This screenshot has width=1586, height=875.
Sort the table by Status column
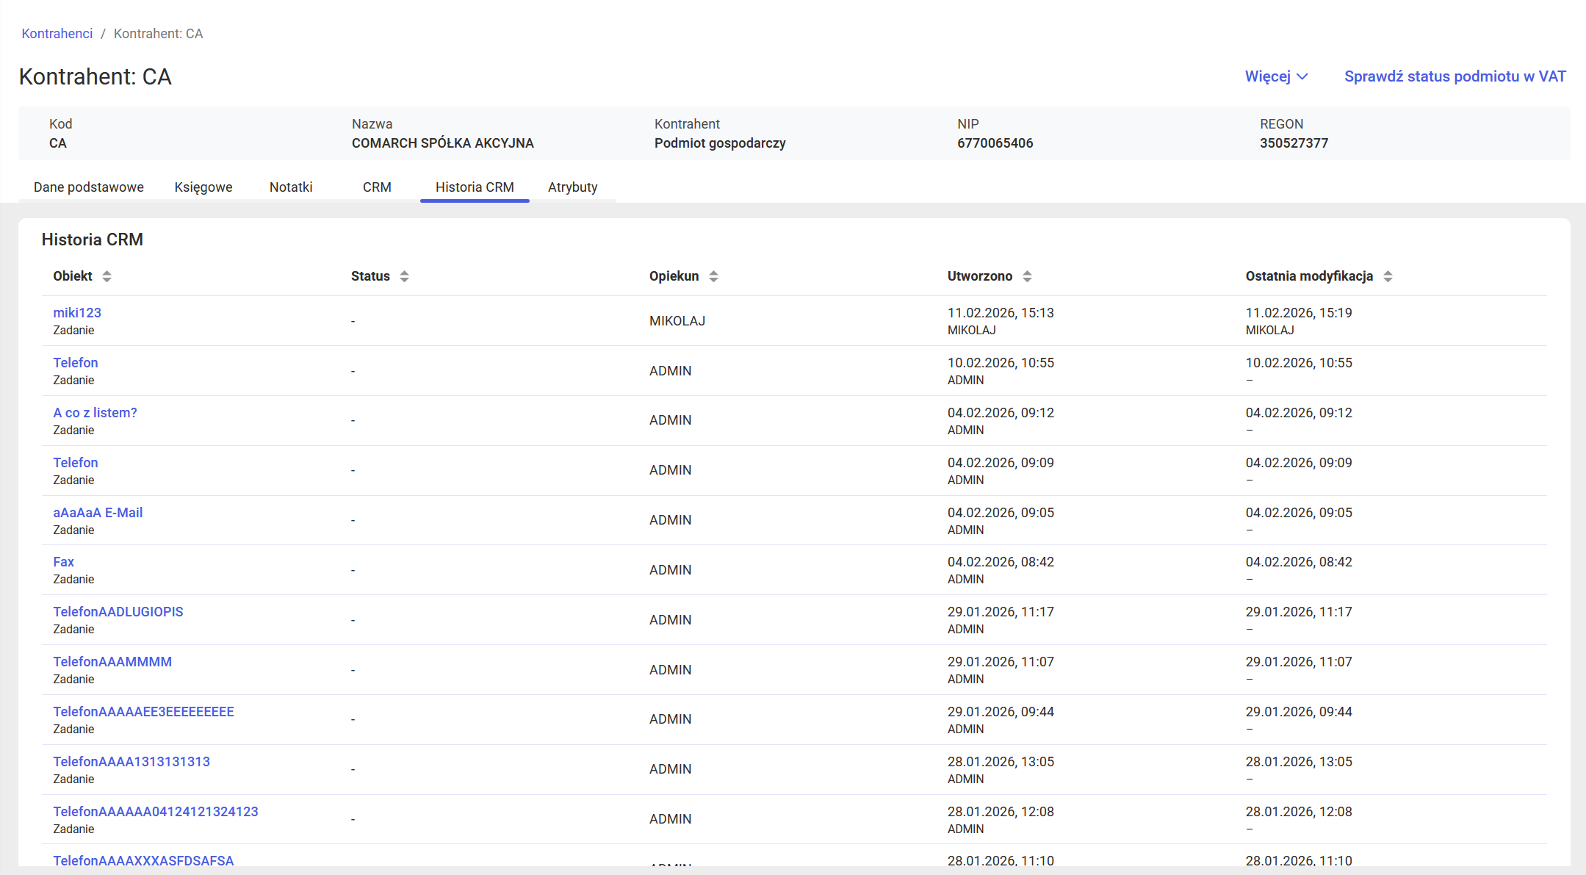click(404, 276)
